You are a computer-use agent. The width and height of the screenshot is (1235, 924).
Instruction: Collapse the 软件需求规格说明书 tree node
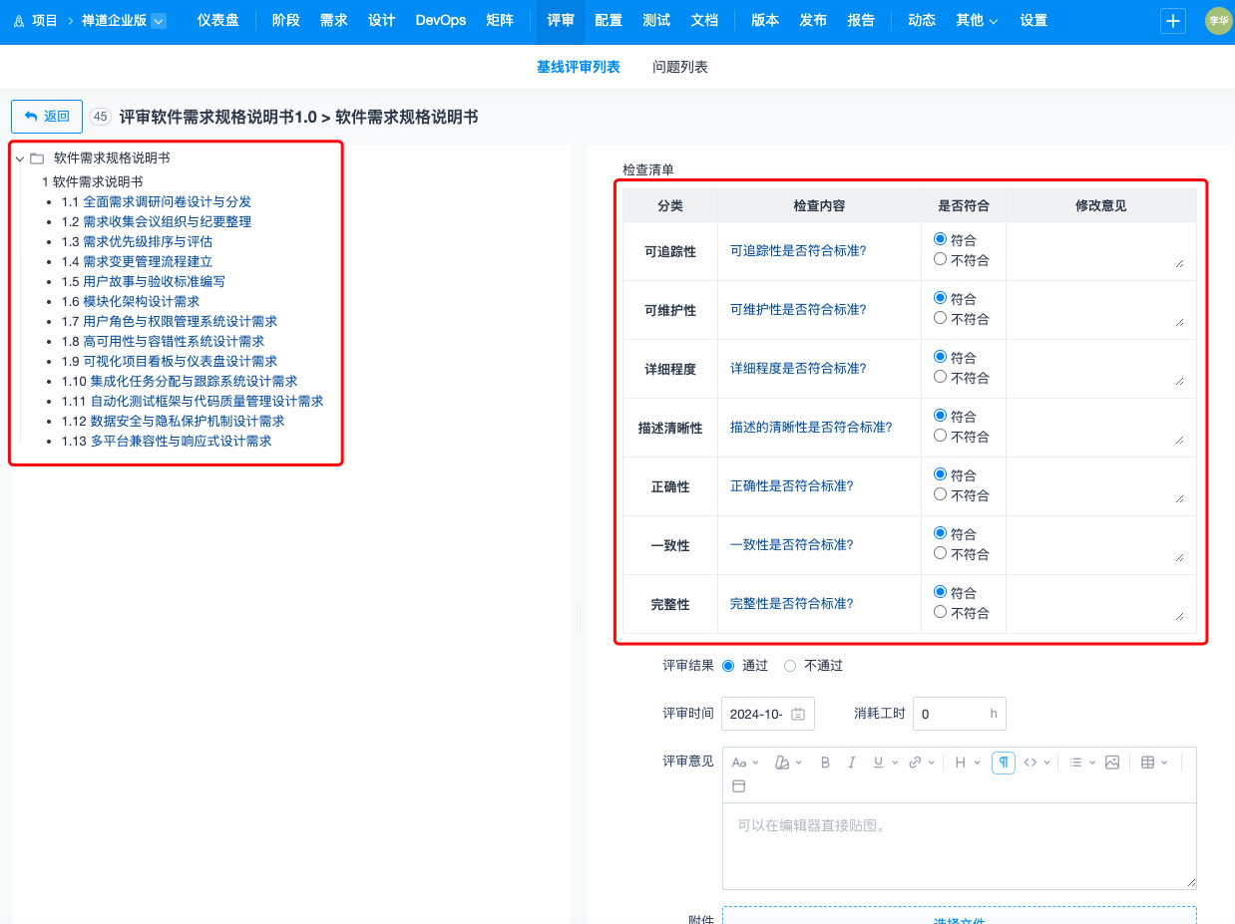pos(20,158)
